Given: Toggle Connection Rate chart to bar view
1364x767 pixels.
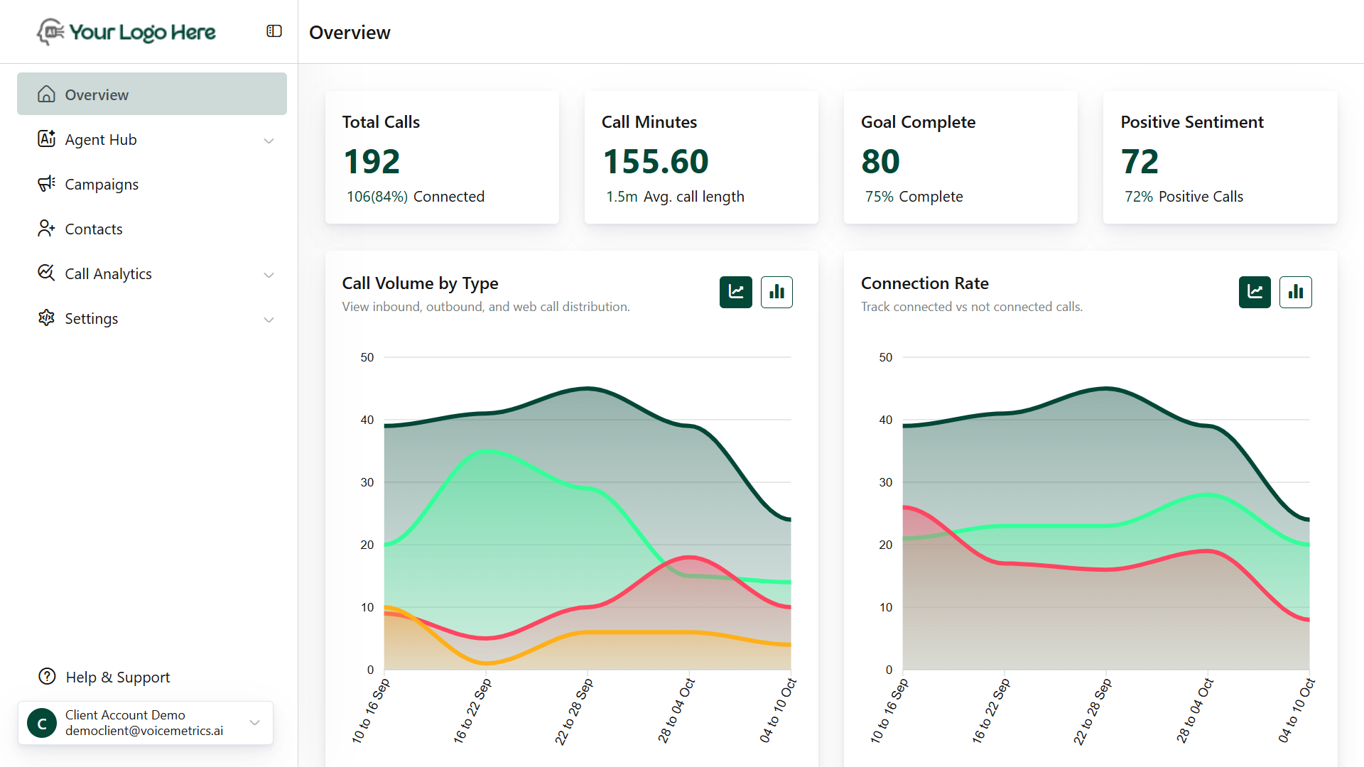Looking at the screenshot, I should pyautogui.click(x=1296, y=292).
